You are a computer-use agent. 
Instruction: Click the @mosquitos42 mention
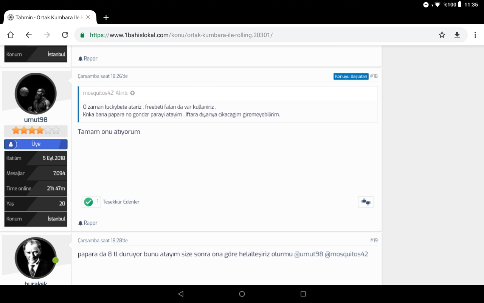click(x=346, y=254)
